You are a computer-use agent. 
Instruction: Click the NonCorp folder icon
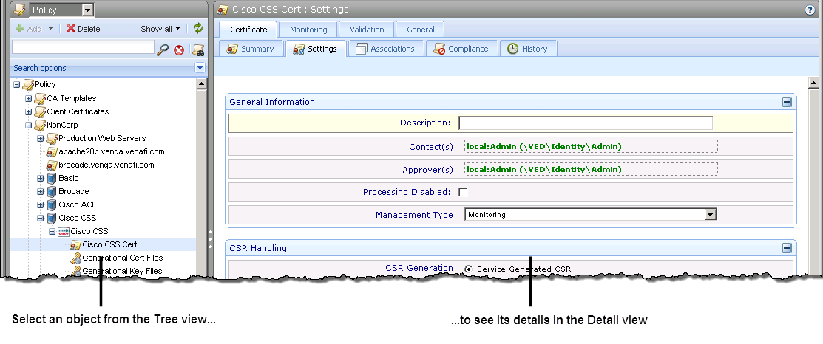[40, 125]
